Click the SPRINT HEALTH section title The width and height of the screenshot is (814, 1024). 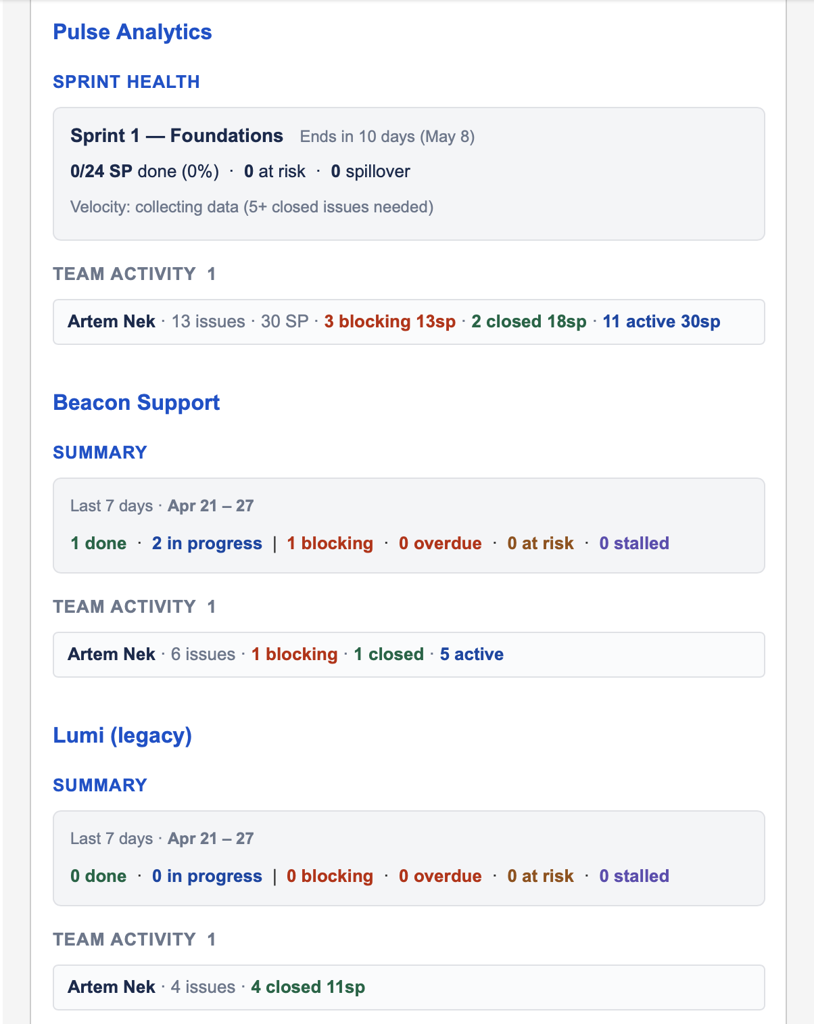126,82
